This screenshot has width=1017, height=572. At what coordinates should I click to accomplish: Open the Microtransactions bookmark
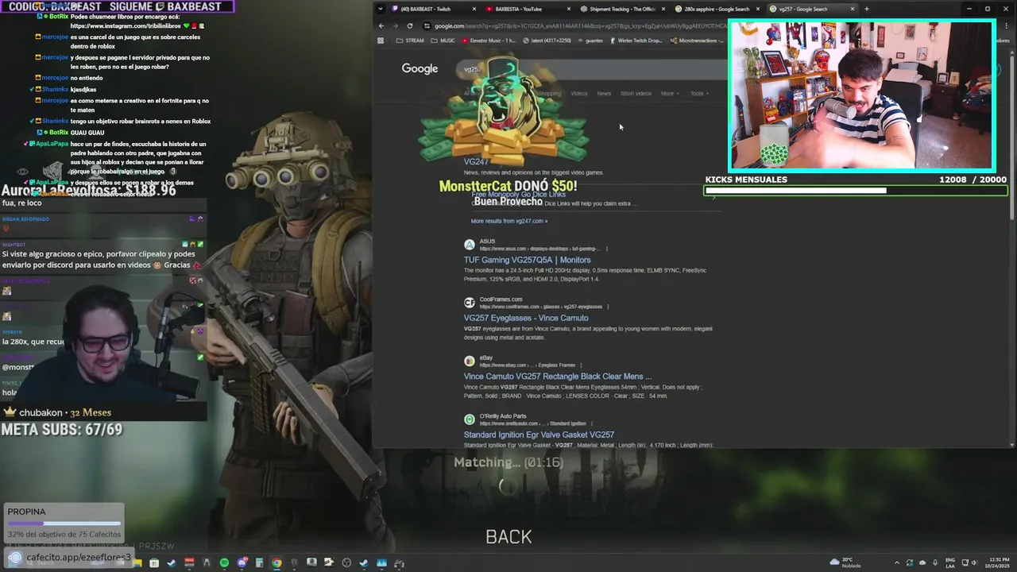click(x=697, y=41)
